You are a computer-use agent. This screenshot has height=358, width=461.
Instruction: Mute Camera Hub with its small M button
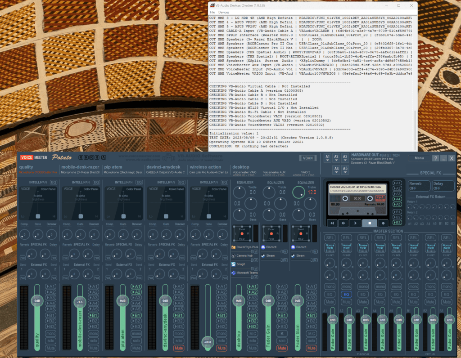pyautogui.click(x=256, y=260)
